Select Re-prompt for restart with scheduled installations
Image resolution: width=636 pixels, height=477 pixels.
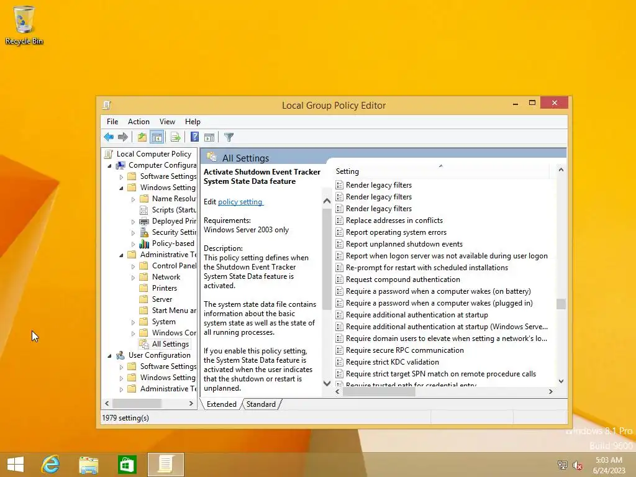pyautogui.click(x=427, y=268)
